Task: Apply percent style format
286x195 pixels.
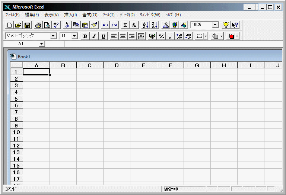Action: click(x=161, y=36)
